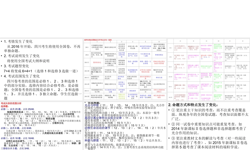Click the line '三册综合共 3 题,占比 3/48.'

point(15,148)
